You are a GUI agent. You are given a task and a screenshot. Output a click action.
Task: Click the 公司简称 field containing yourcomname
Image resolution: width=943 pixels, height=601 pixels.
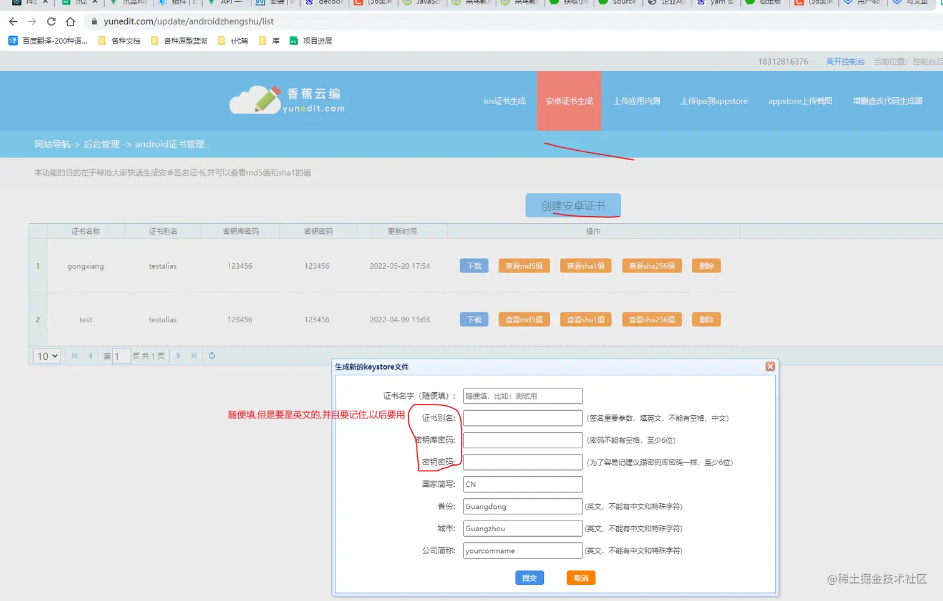click(523, 551)
